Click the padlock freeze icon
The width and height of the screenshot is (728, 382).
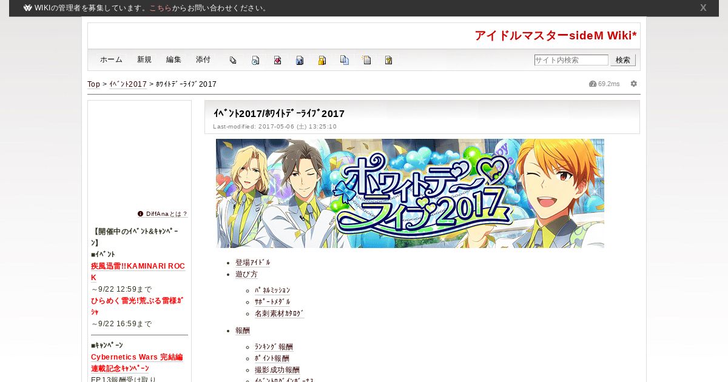[x=322, y=60]
